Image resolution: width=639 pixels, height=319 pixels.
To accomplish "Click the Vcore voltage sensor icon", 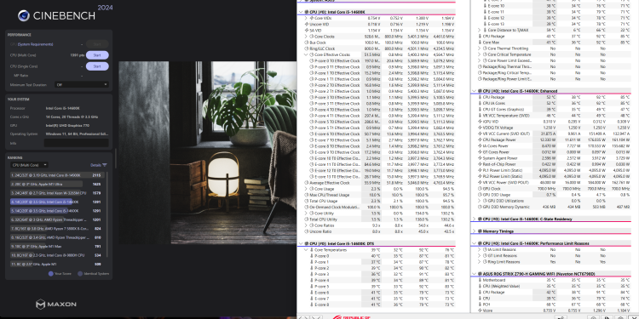I will 480,310.
